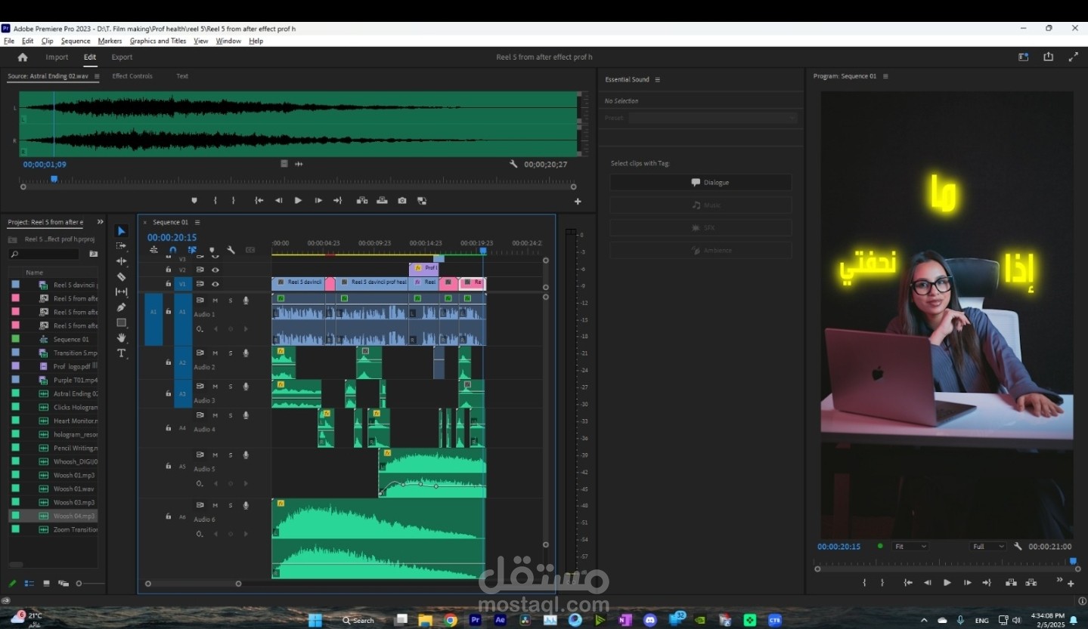Viewport: 1088px width, 629px height.
Task: Solo the Audio 2 track
Action: tap(231, 353)
